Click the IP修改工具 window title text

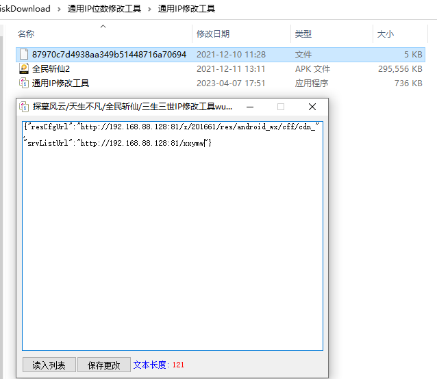click(x=132, y=107)
